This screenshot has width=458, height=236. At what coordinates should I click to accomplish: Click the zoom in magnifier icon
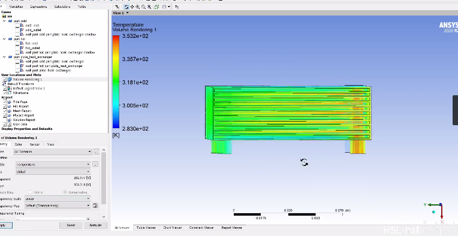(138, 7)
